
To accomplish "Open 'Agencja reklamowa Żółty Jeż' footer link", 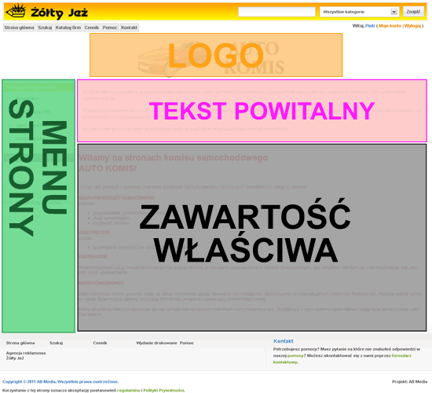I will click(x=26, y=355).
